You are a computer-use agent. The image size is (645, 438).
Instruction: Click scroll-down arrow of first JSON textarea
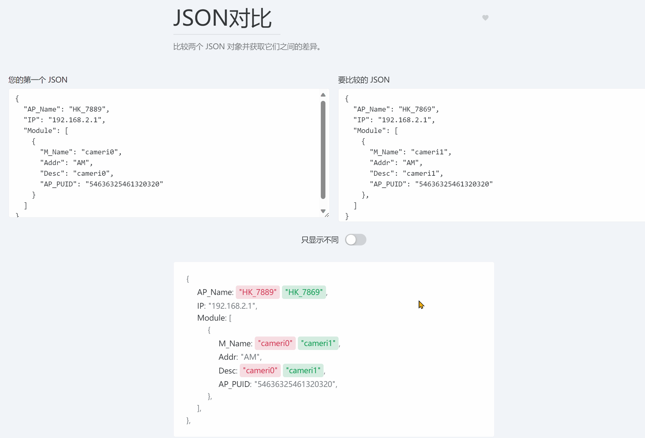(323, 211)
